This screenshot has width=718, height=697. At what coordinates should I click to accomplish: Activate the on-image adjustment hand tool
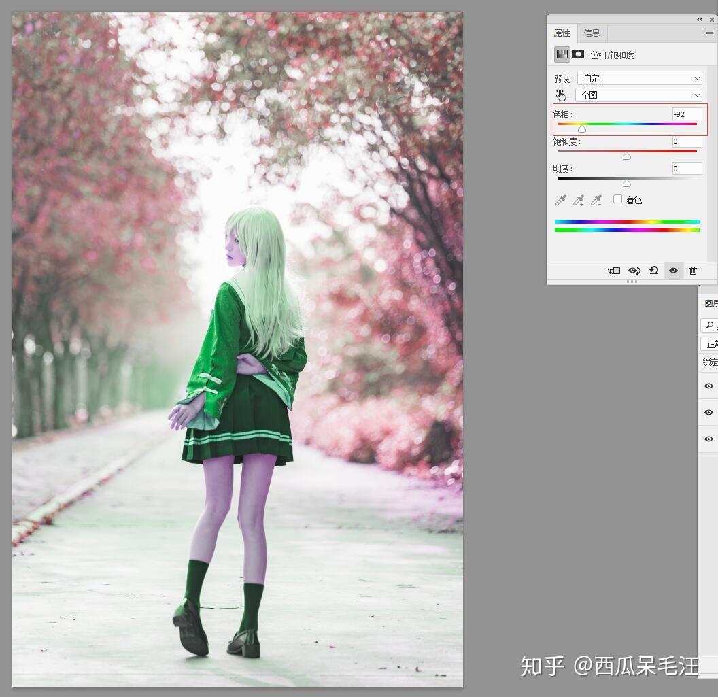coord(561,95)
